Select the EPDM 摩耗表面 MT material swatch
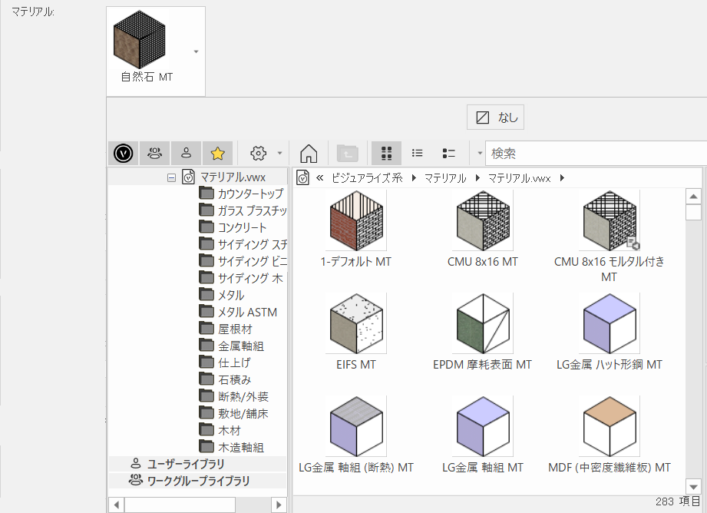This screenshot has width=707, height=513. coord(482,321)
